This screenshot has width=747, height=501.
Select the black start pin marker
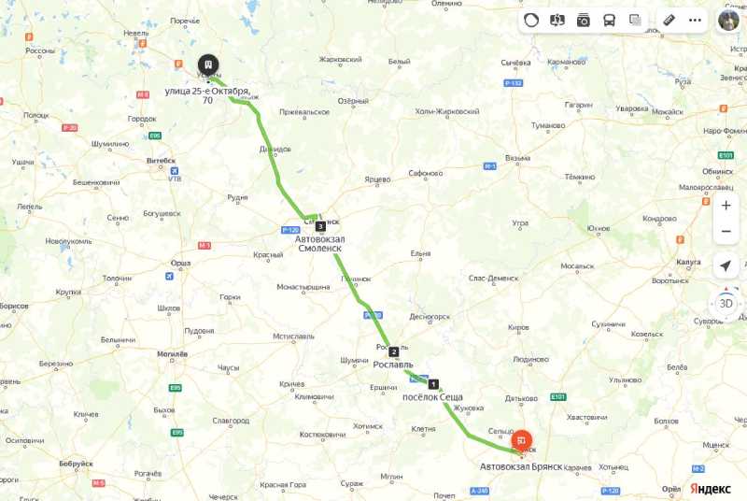click(x=208, y=64)
